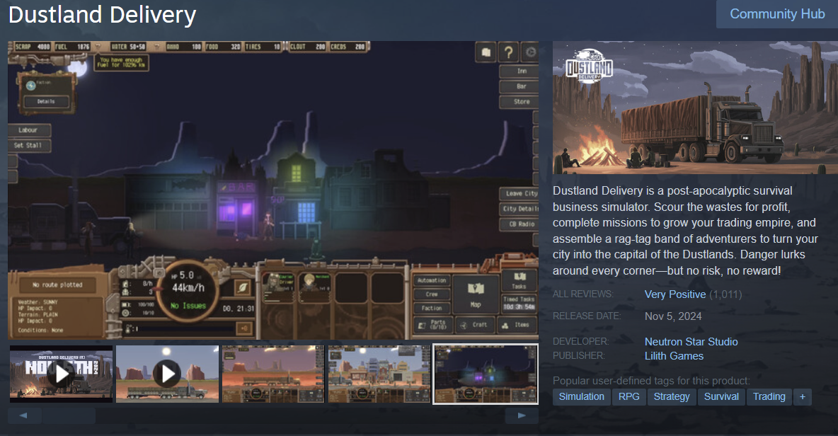
Task: Click the Items button in game screenshot
Action: [517, 325]
